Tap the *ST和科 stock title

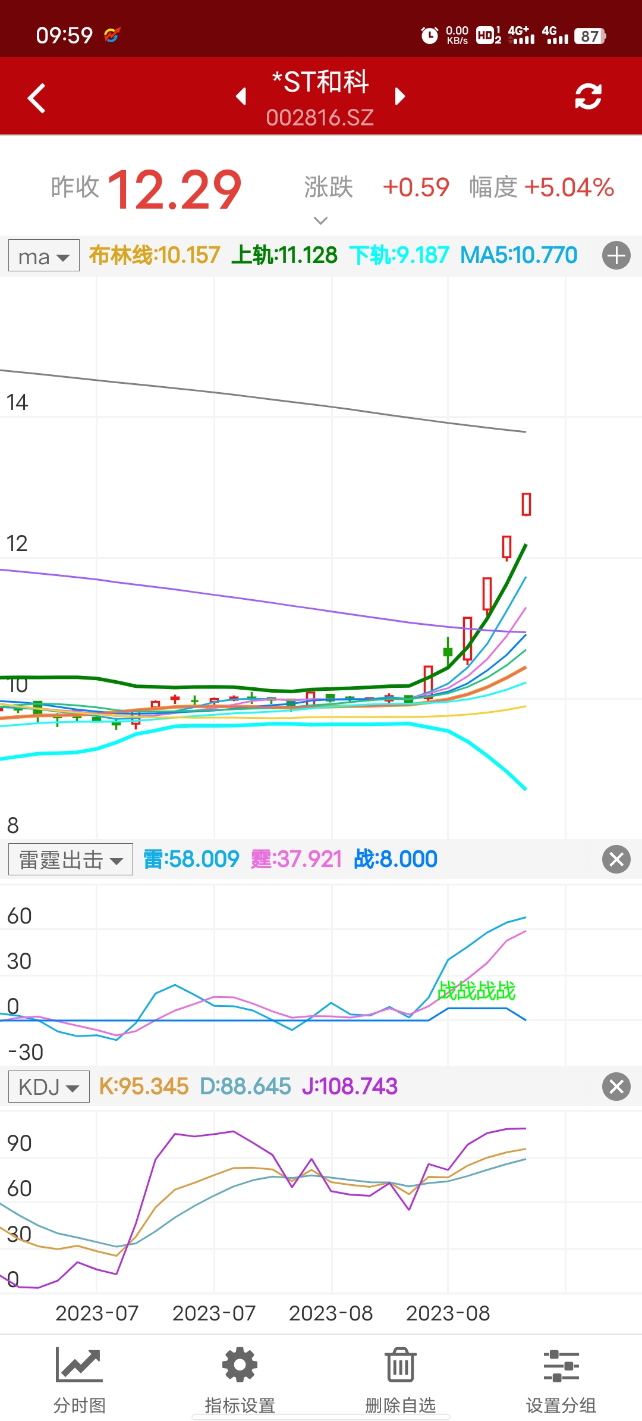point(320,82)
